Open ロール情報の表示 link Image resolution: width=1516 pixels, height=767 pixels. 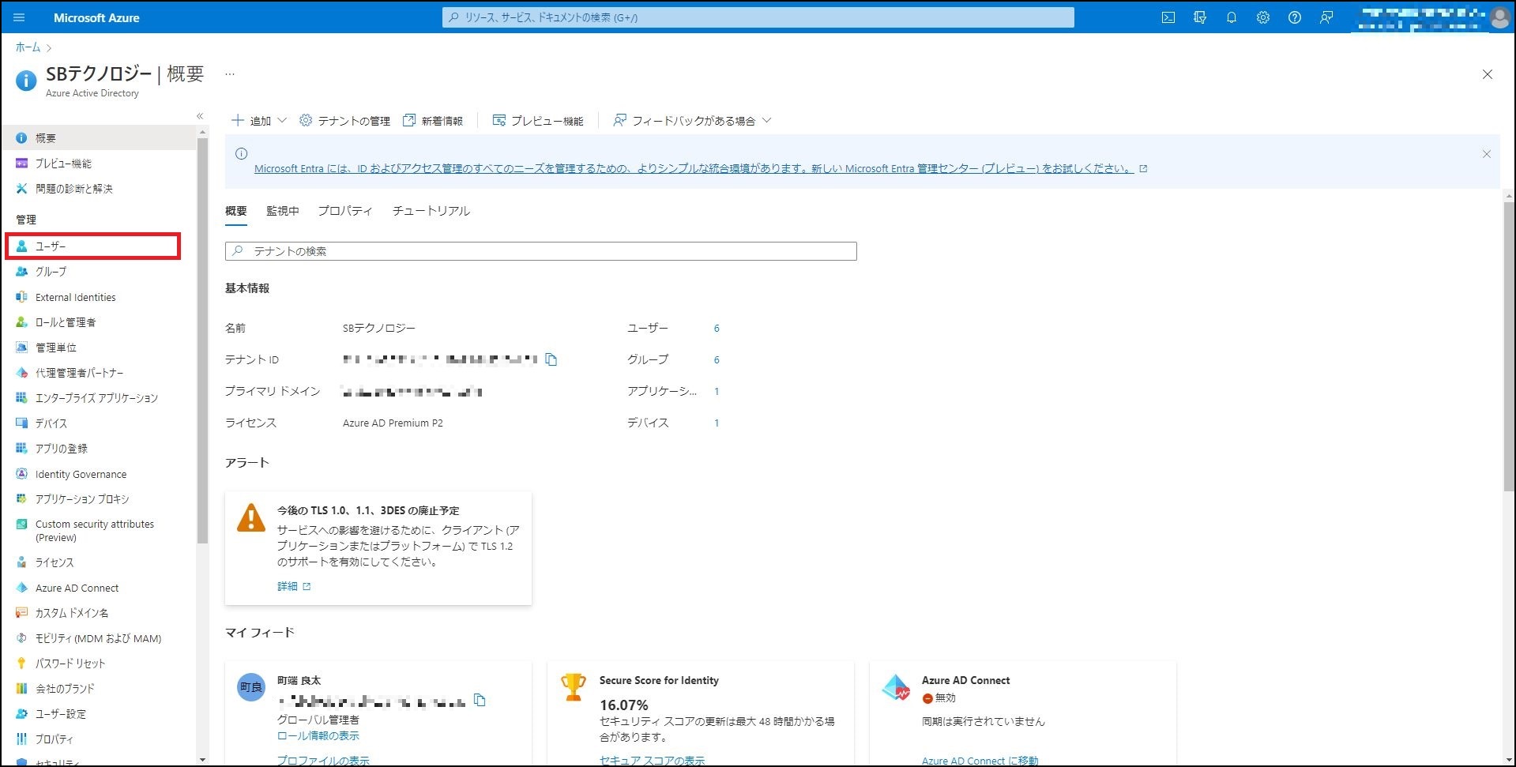[x=318, y=735]
